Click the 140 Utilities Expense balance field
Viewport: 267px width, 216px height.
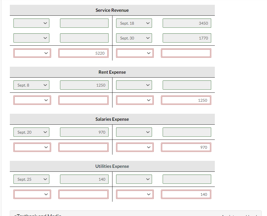[186, 194]
